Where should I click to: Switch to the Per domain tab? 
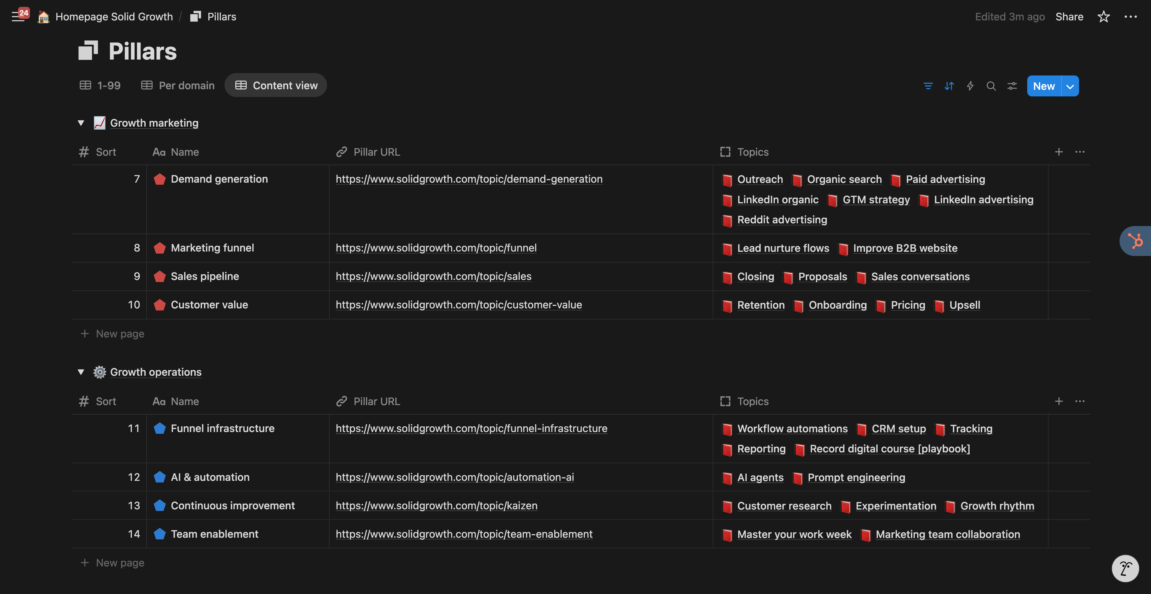178,85
